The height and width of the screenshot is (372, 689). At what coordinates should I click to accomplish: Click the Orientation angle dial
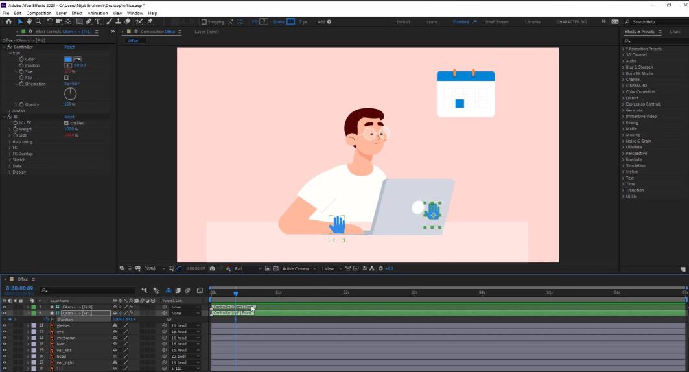70,93
